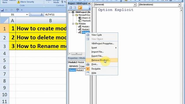Collapse the Microsoft Excel Objects folder

[x=73, y=15]
